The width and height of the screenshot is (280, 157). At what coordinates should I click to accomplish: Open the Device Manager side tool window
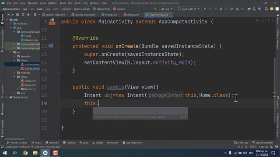coord(278,39)
